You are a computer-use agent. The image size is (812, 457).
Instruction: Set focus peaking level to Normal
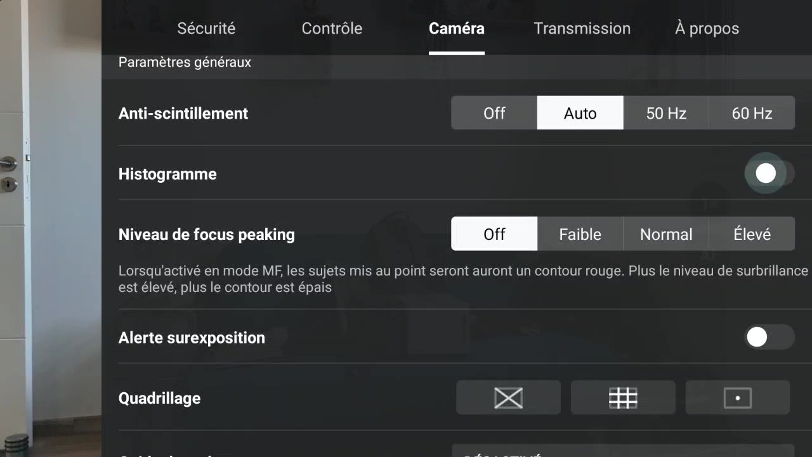pos(666,234)
